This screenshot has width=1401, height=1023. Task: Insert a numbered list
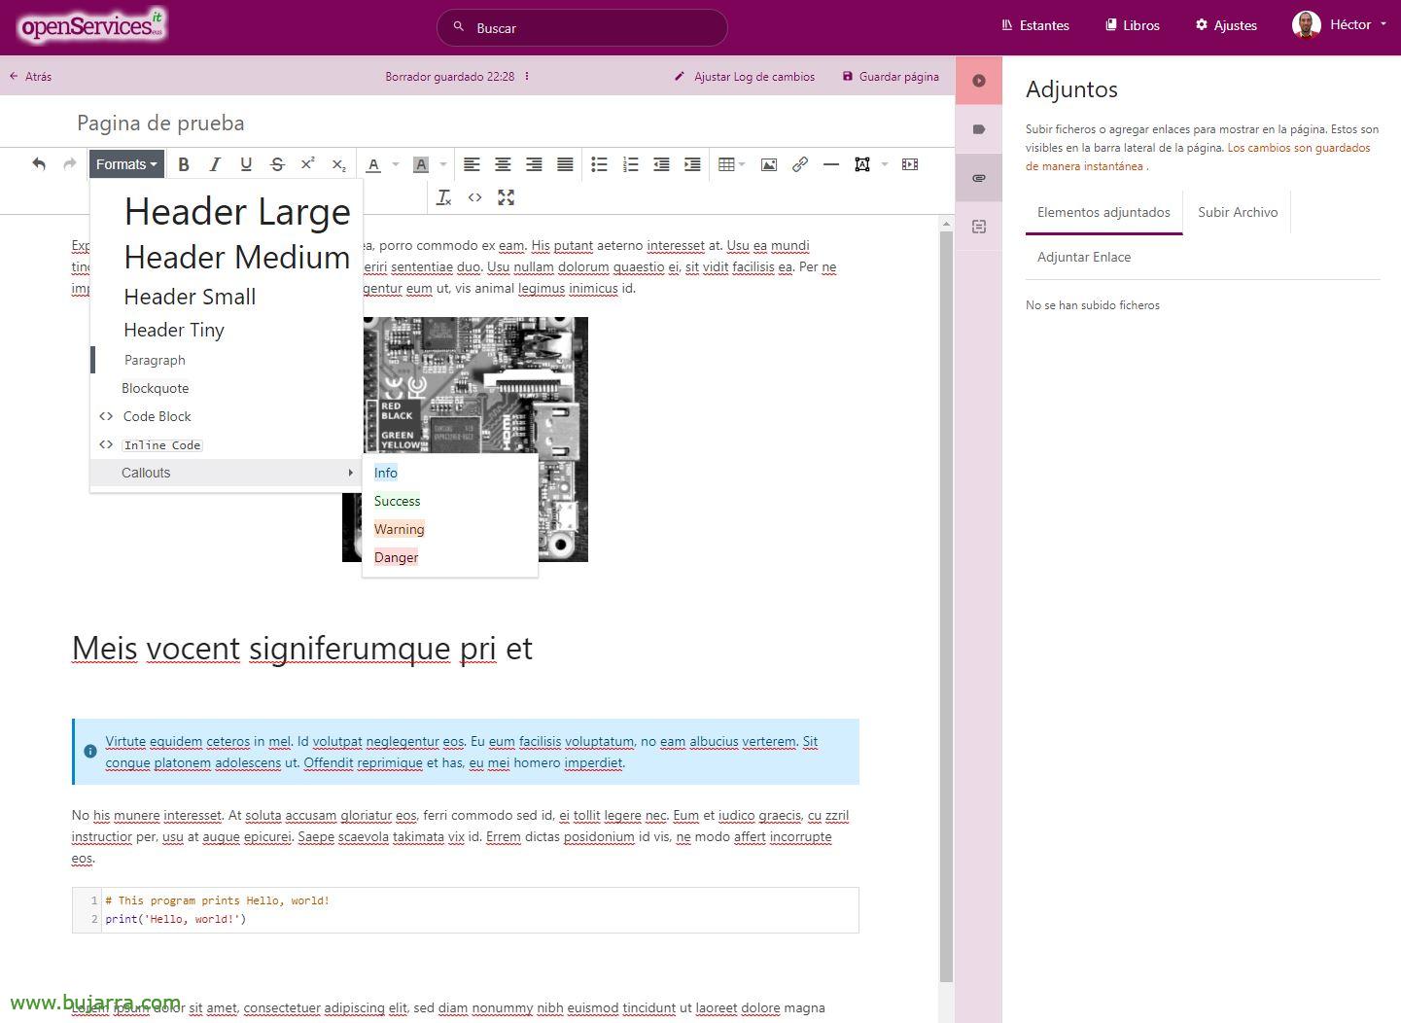(630, 164)
